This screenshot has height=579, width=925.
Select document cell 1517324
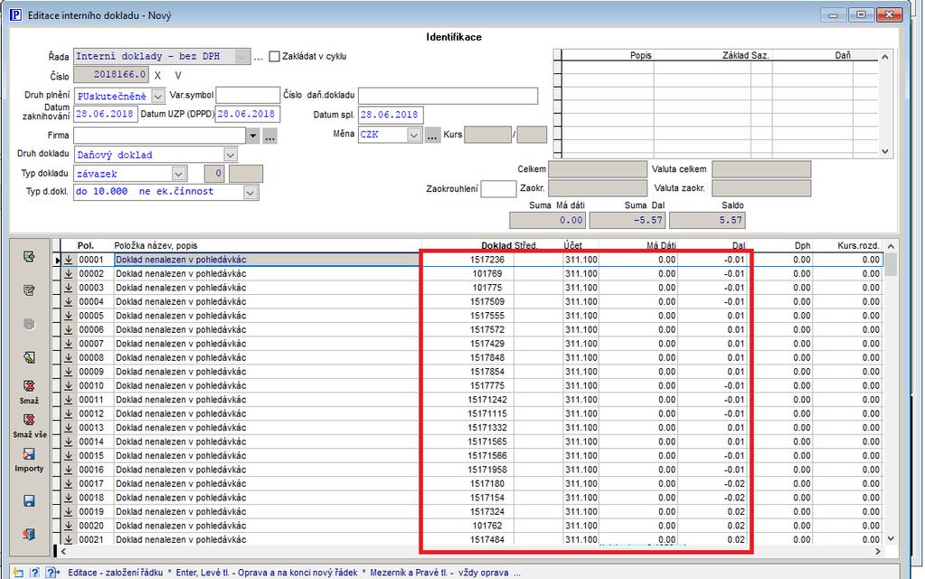pos(467,512)
